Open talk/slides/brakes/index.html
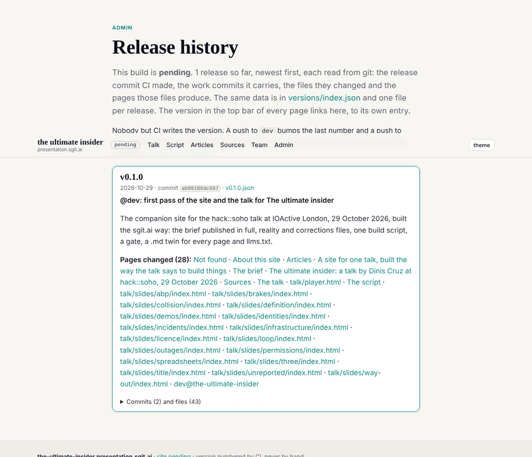 point(260,294)
